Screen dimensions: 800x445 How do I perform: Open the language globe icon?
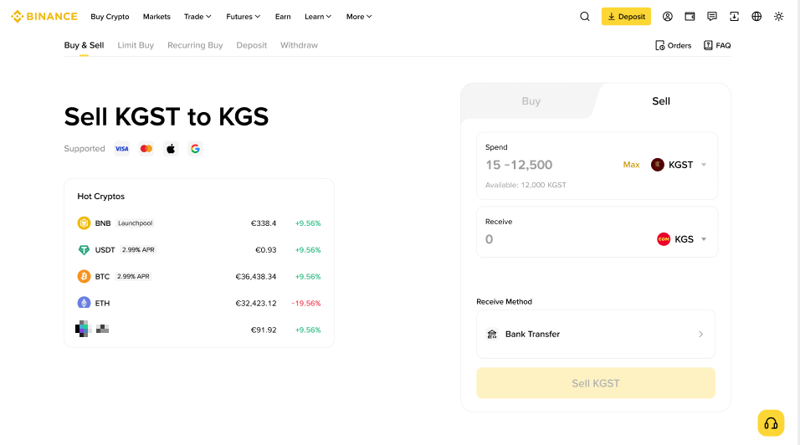pyautogui.click(x=756, y=17)
